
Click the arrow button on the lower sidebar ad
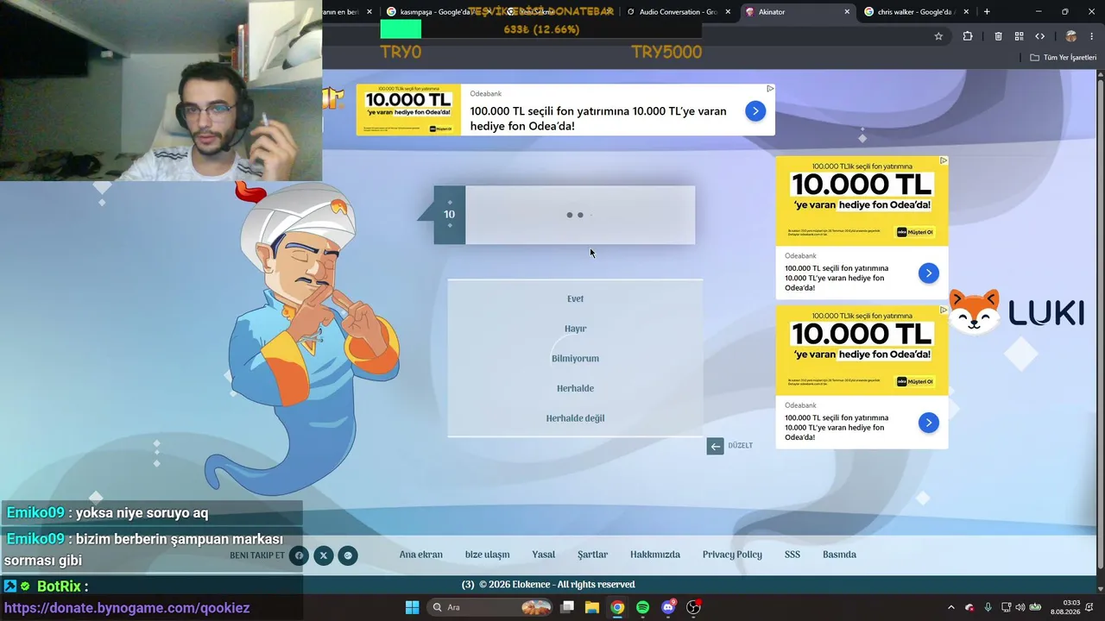(928, 423)
